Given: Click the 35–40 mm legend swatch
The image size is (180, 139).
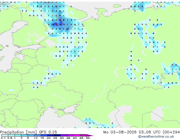Looking at the screenshot, I should click(x=70, y=135).
